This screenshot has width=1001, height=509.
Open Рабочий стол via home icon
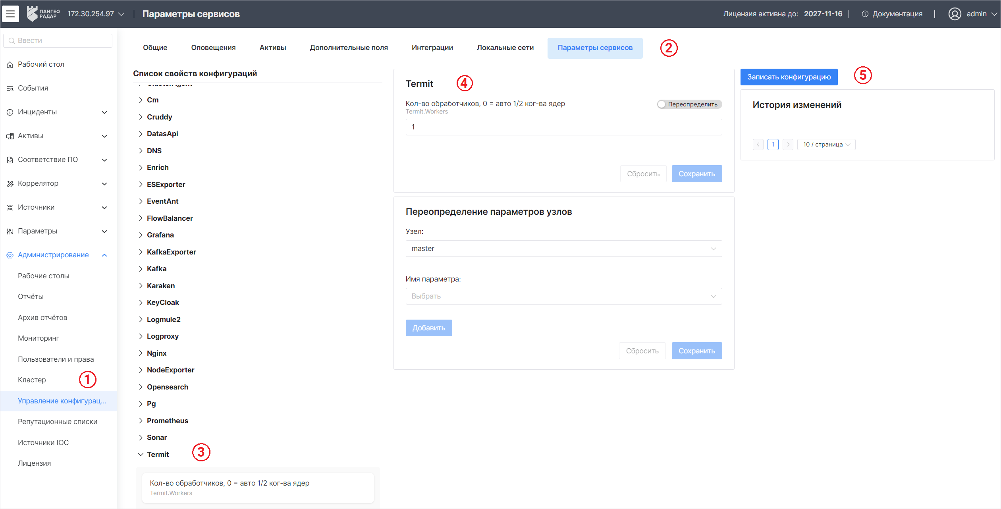coord(10,64)
